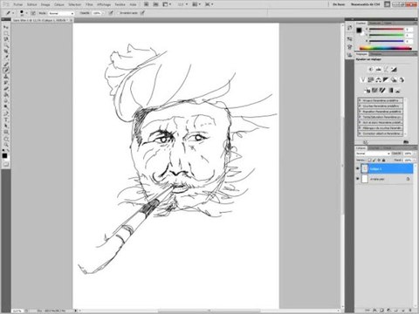Add a Levels adjustment layer
The height and width of the screenshot is (314, 419).
pyautogui.click(x=378, y=69)
